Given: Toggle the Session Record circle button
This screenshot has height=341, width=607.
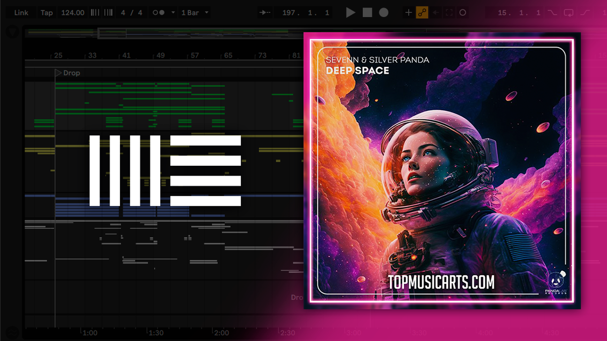Looking at the screenshot, I should click(462, 13).
